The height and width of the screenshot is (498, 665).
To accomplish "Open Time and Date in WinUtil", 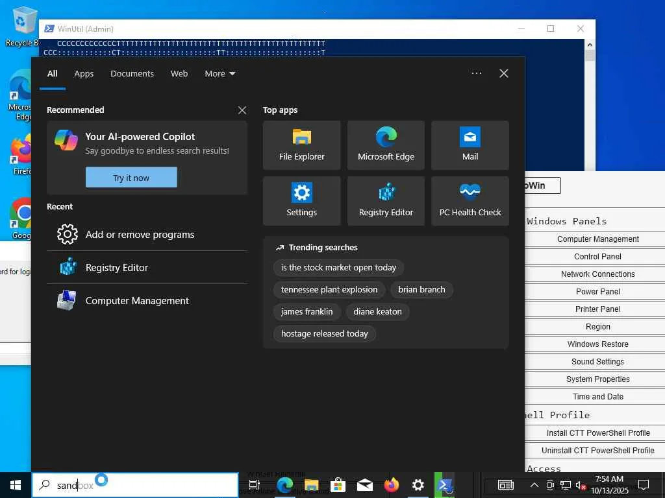I will 597,397.
